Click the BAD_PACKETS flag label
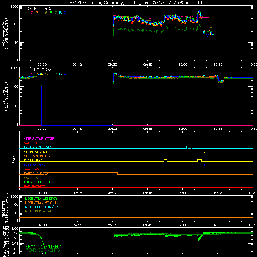 35,187
